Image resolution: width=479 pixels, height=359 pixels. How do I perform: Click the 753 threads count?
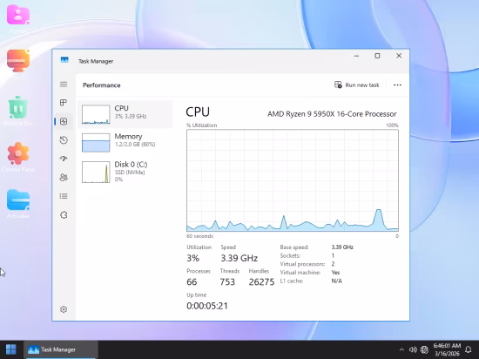(227, 281)
